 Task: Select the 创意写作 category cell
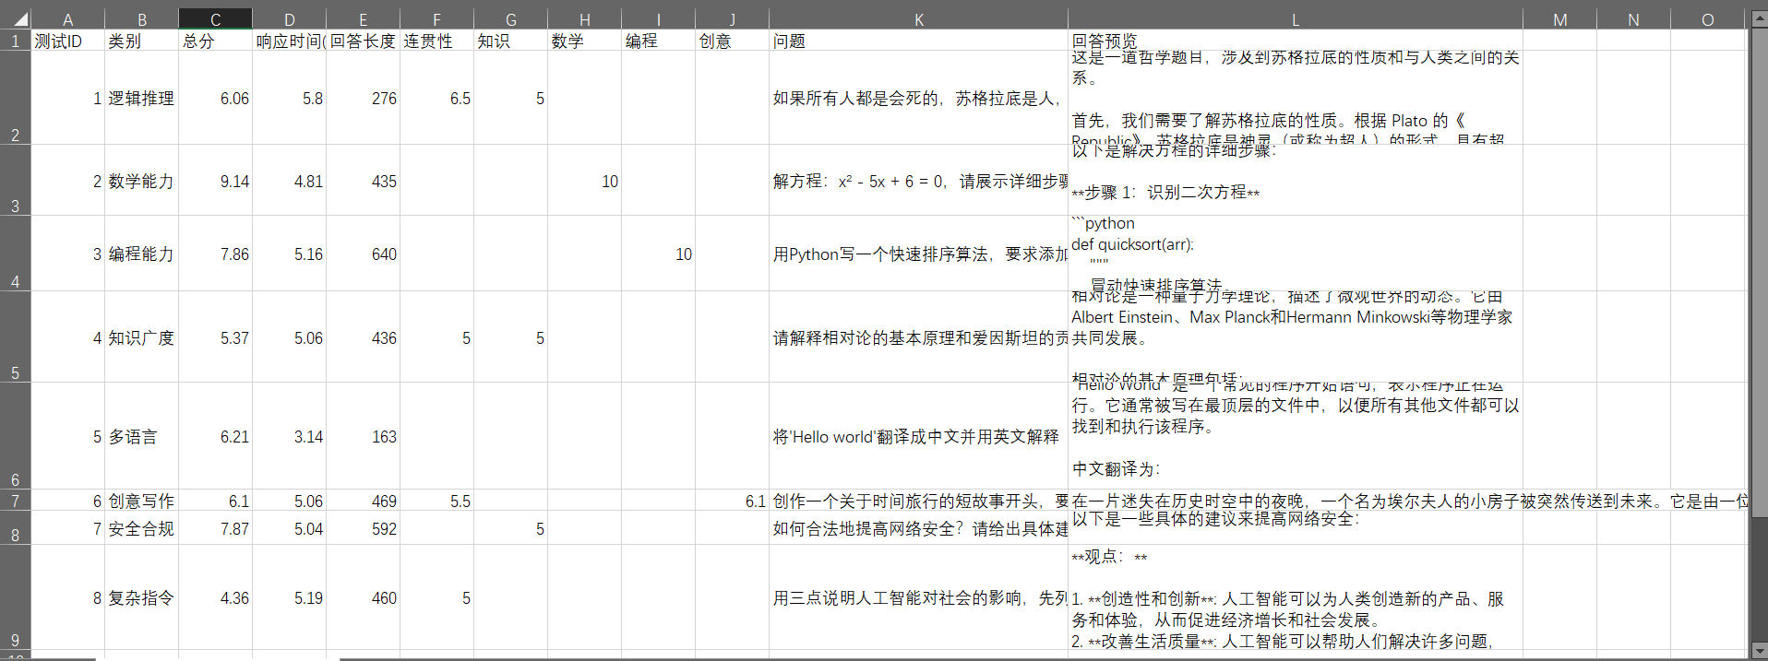point(141,501)
